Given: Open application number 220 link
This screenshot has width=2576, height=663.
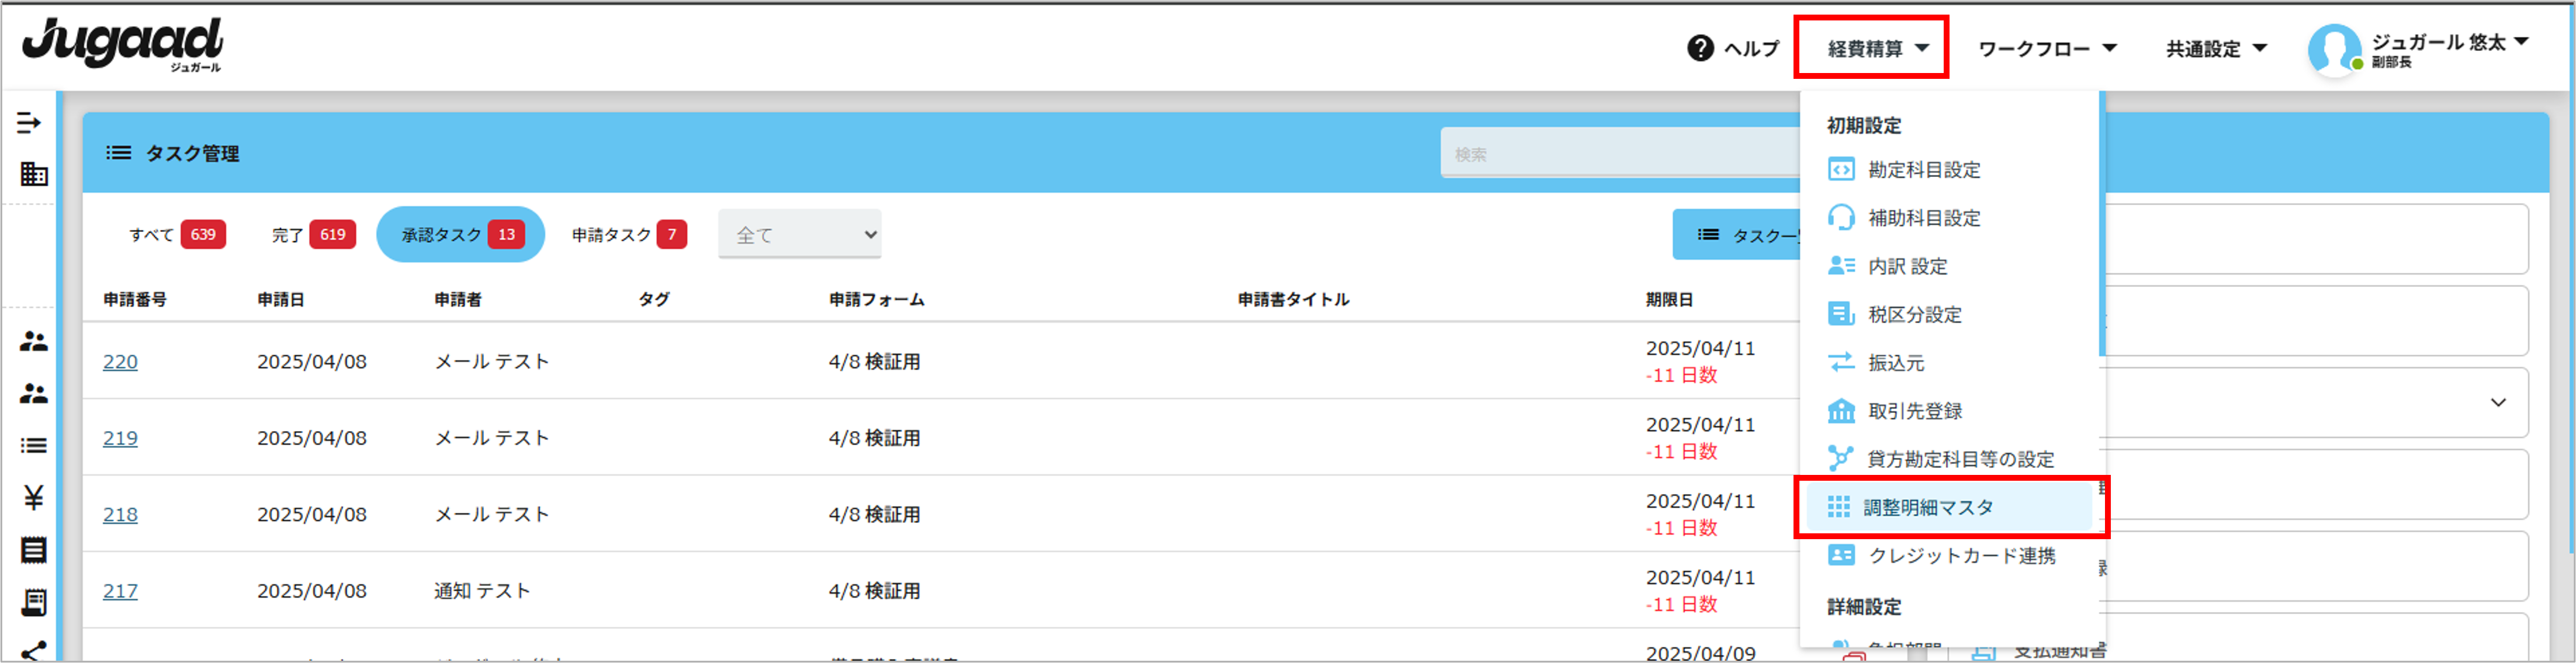Looking at the screenshot, I should (120, 362).
